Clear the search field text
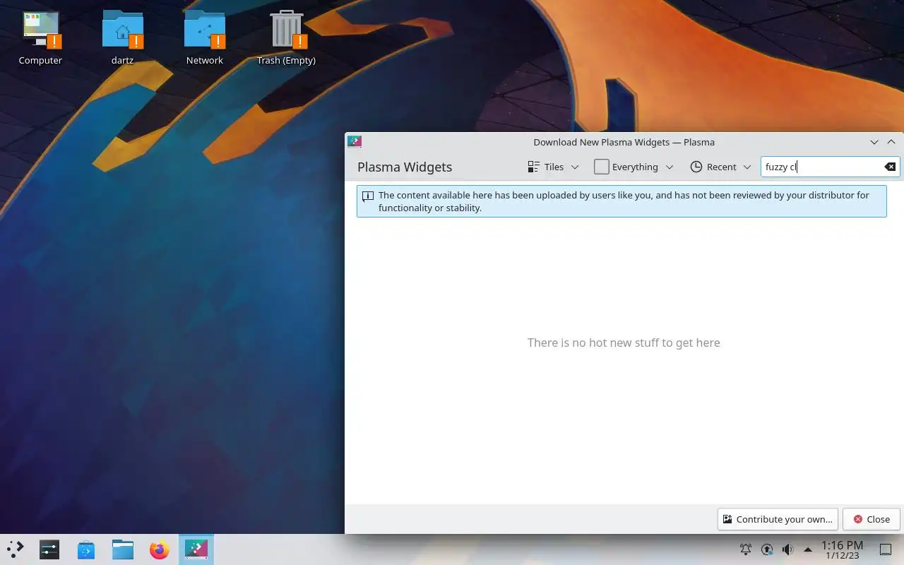Screen dimensions: 904x565 [x=890, y=167]
